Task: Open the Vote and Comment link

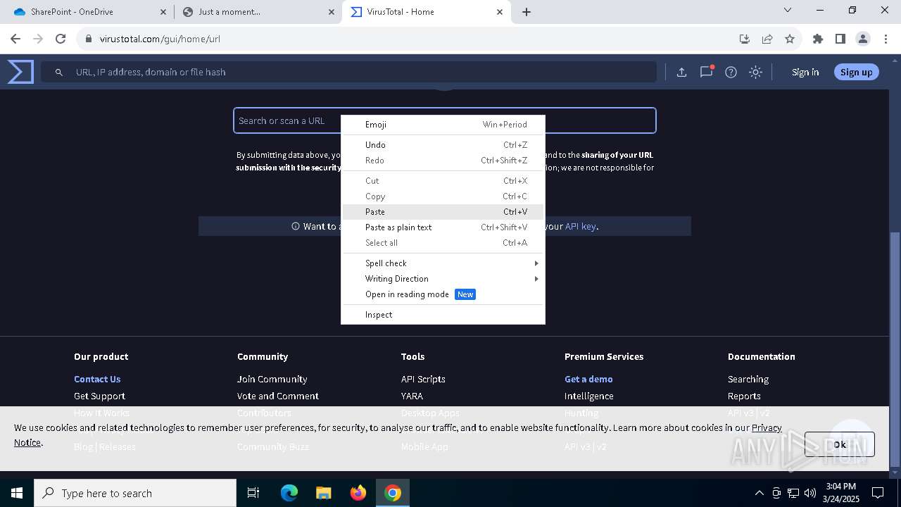Action: click(x=277, y=396)
